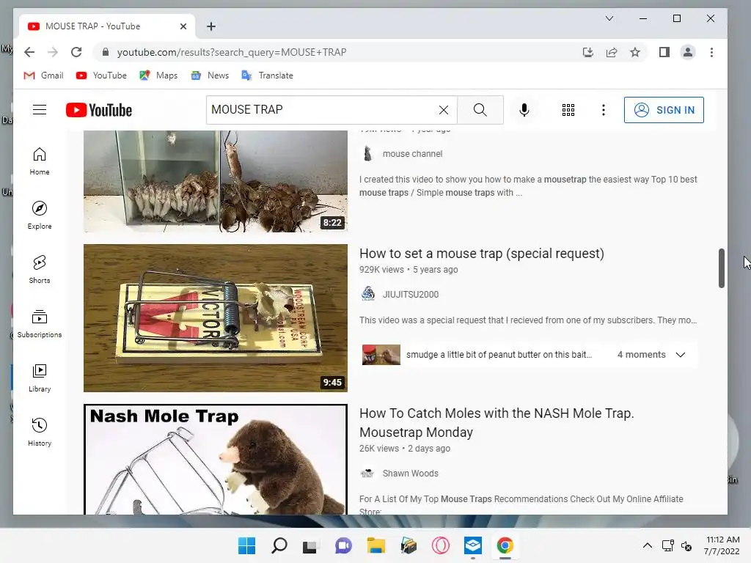Open YouTube settings three-dot menu
The image size is (751, 563).
click(604, 110)
